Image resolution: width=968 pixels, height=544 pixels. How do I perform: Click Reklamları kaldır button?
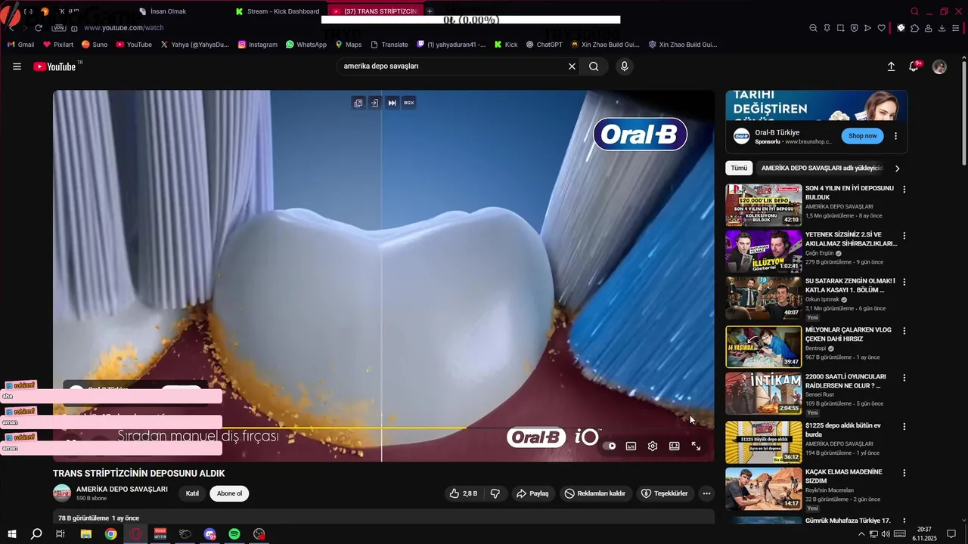pos(595,493)
